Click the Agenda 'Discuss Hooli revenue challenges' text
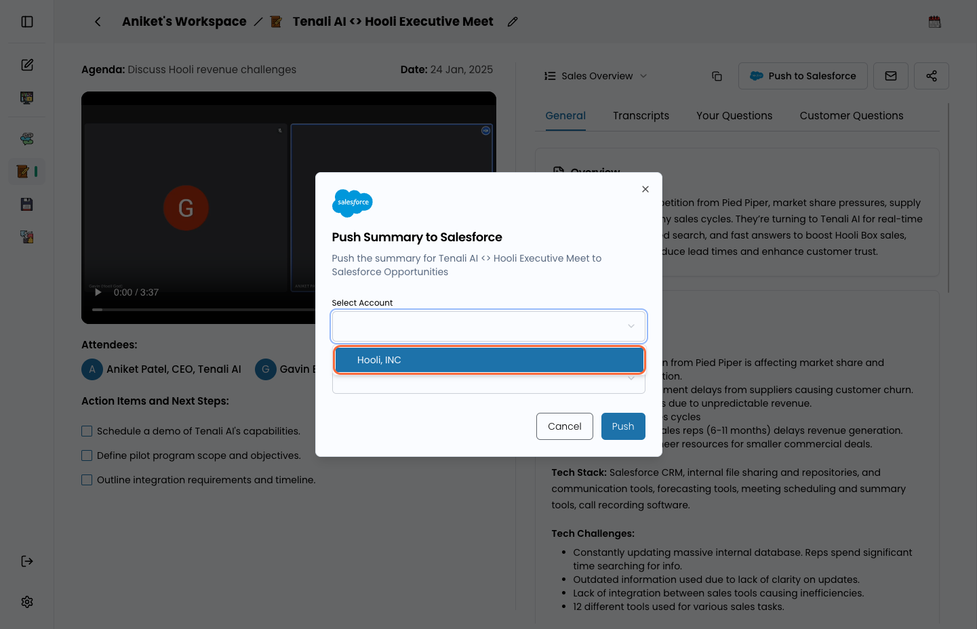 (212, 70)
